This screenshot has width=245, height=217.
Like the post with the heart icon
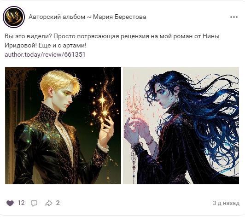(10, 203)
